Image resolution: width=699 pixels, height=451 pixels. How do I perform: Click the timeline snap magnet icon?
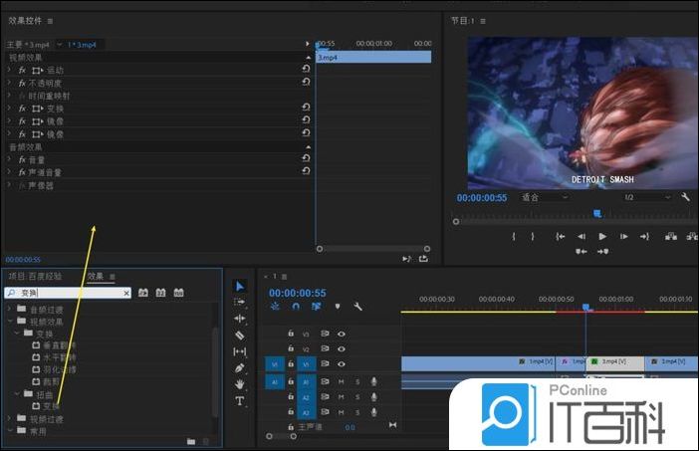[x=295, y=307]
